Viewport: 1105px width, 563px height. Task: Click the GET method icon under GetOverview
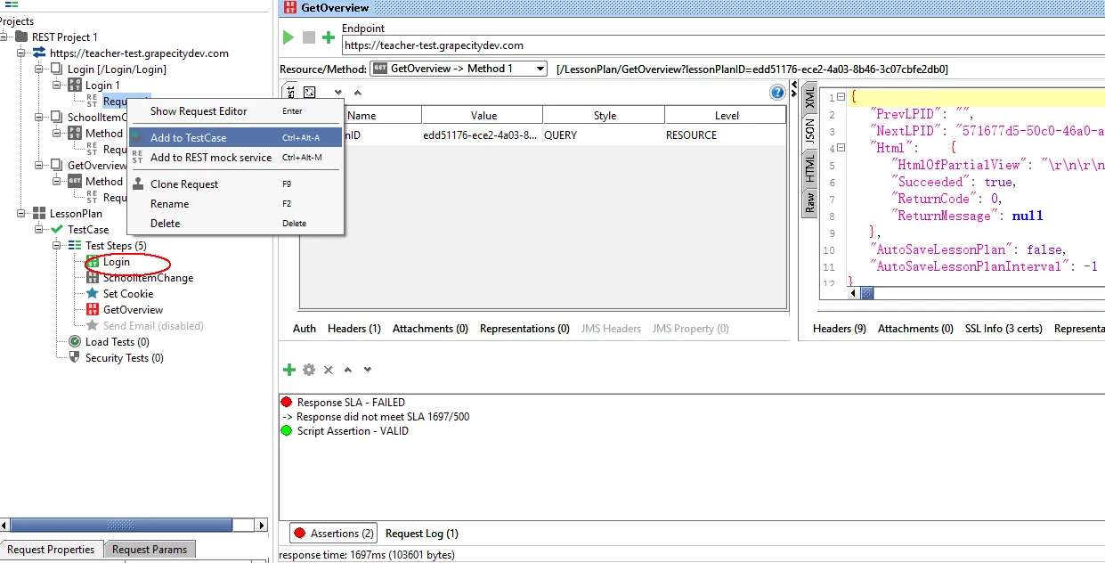point(76,182)
